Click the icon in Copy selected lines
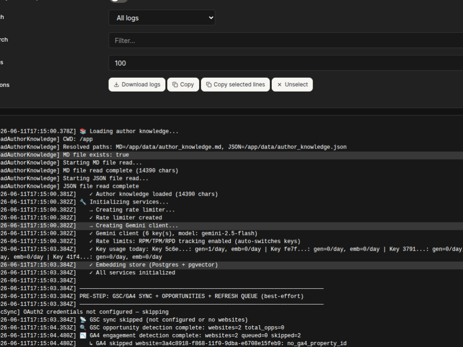The image size is (463, 347). 208,85
